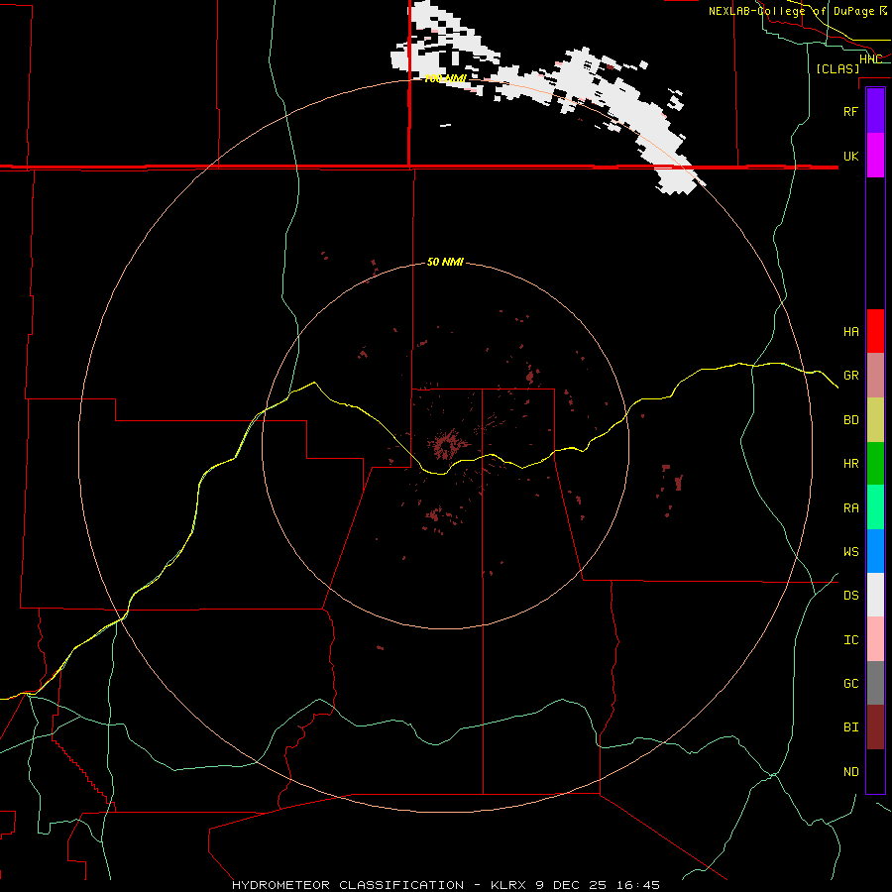Click the IC legend label
The height and width of the screenshot is (892, 892).
coord(850,640)
